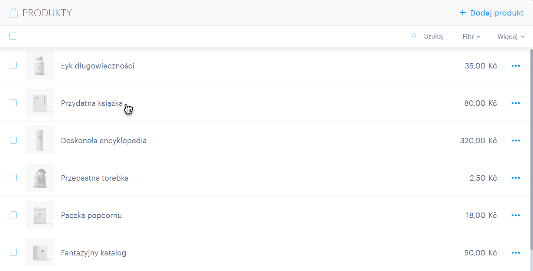Open the Przydatna książka product

tap(92, 103)
